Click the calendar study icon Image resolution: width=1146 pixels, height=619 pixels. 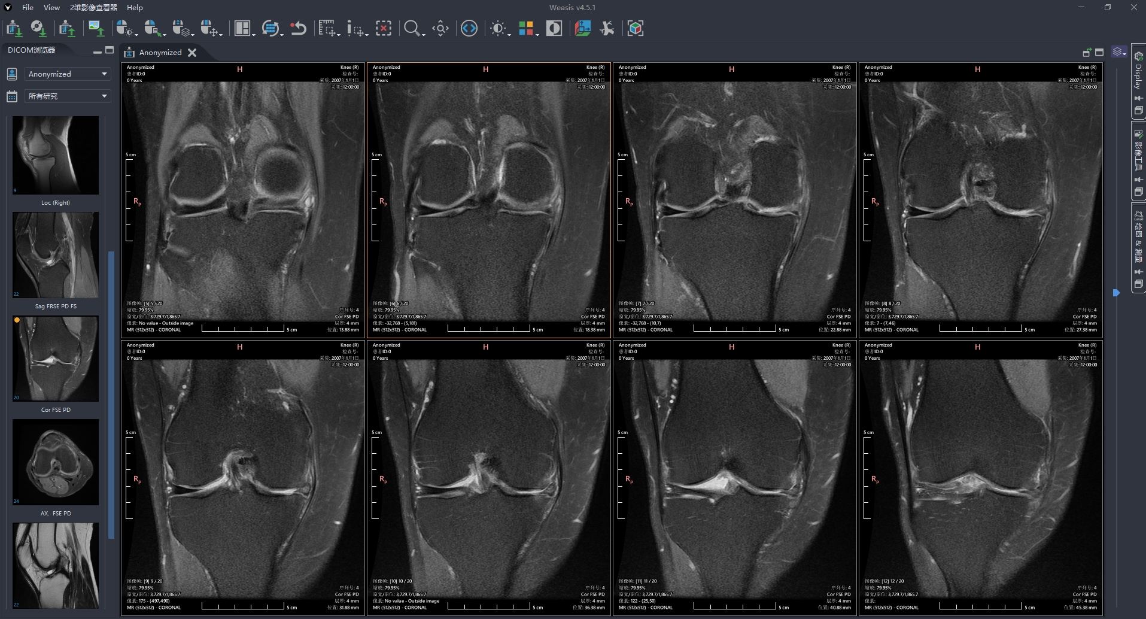(11, 96)
